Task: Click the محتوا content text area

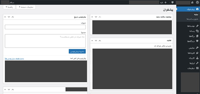Action: [45, 41]
